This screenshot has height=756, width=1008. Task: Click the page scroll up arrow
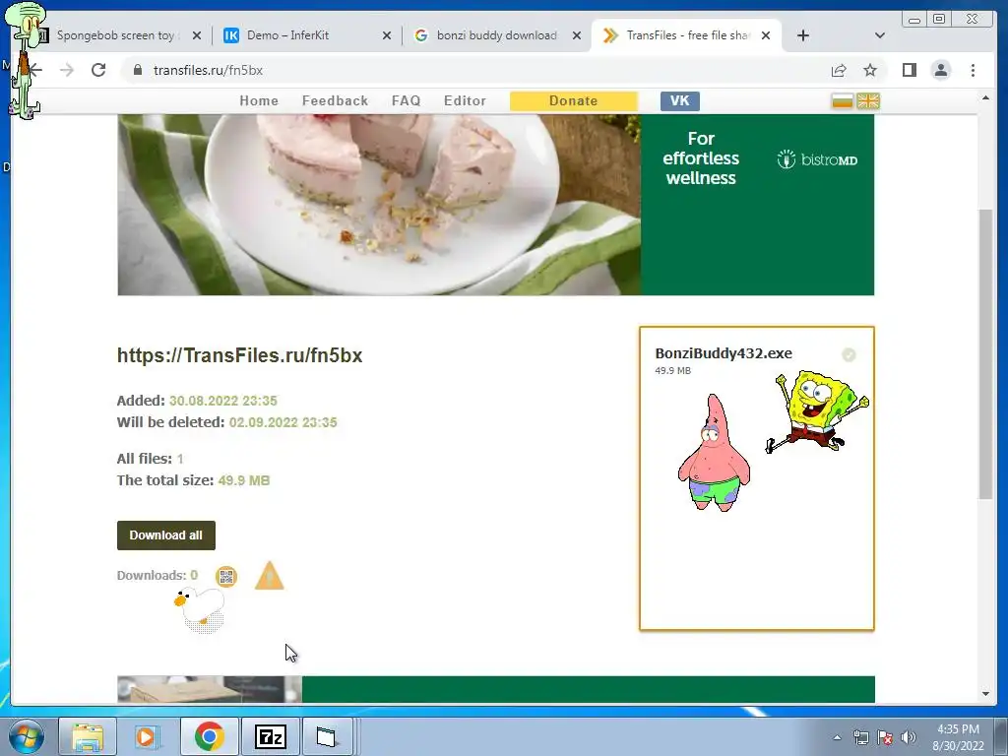click(x=985, y=97)
